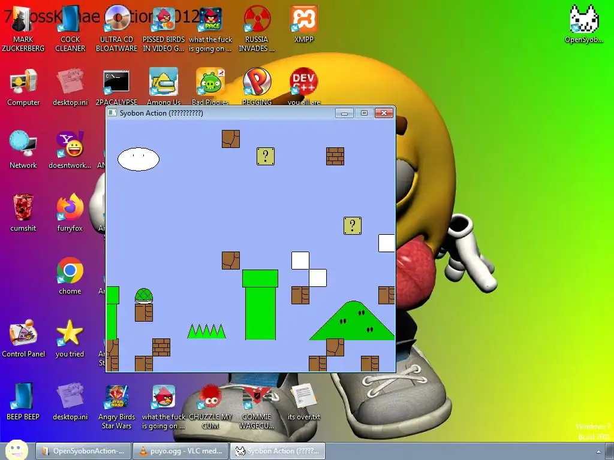Launch the Bad Piggies shortcut
Screen dimensions: 614x460
click(210, 86)
